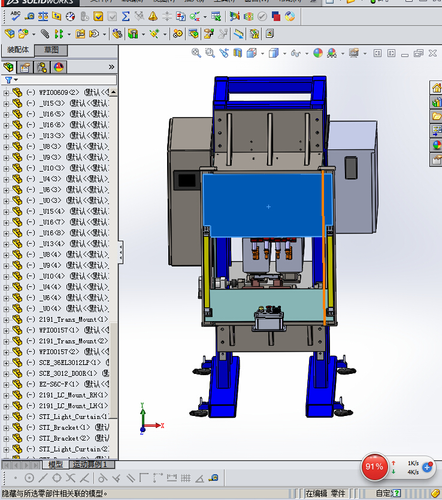The height and width of the screenshot is (500, 442).
Task: Open ConfigurationManager tab icon
Action: click(42, 67)
